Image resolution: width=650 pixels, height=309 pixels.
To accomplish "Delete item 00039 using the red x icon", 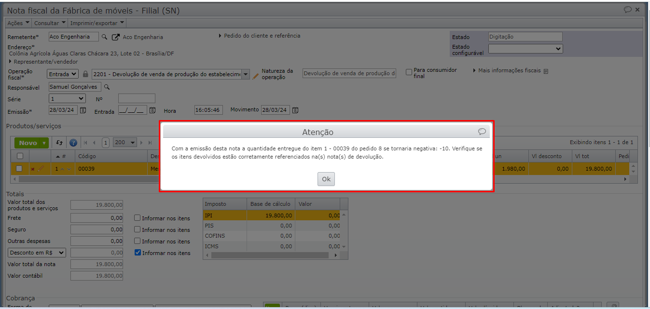I will (x=33, y=169).
